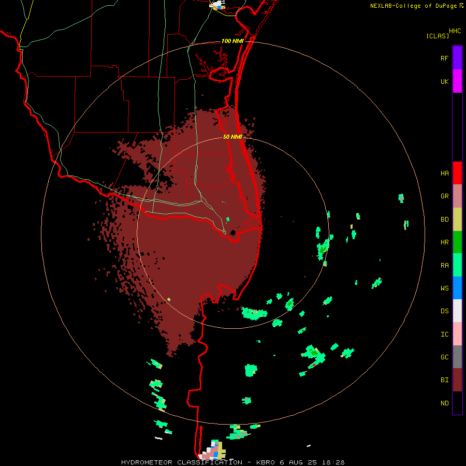
Task: Choose the DS dry snow white swatch
Action: [x=457, y=311]
